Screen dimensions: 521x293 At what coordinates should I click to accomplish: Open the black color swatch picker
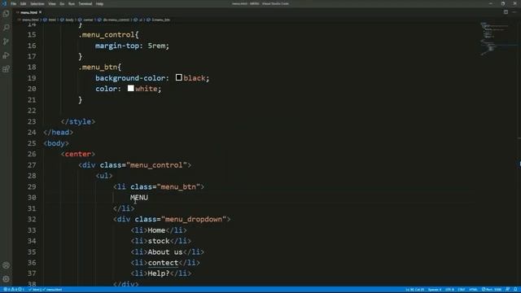(x=179, y=78)
